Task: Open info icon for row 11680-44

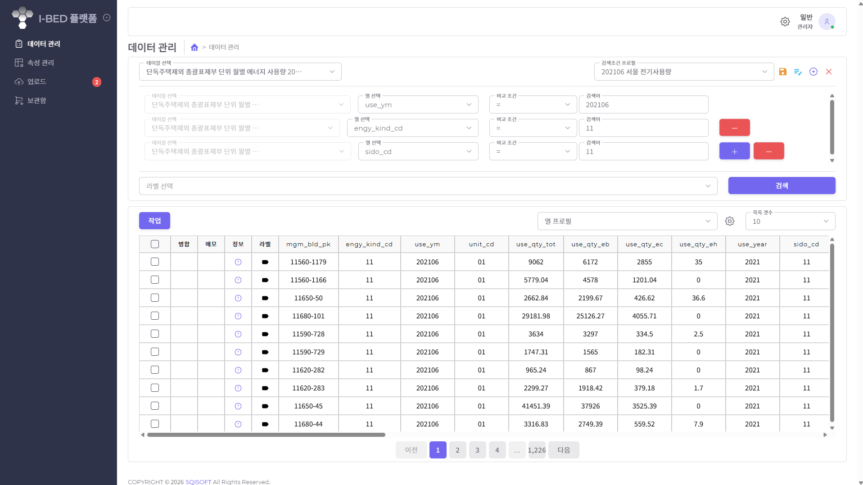Action: pos(238,424)
